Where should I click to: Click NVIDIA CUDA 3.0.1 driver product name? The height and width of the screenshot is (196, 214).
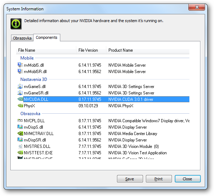coord(131,99)
